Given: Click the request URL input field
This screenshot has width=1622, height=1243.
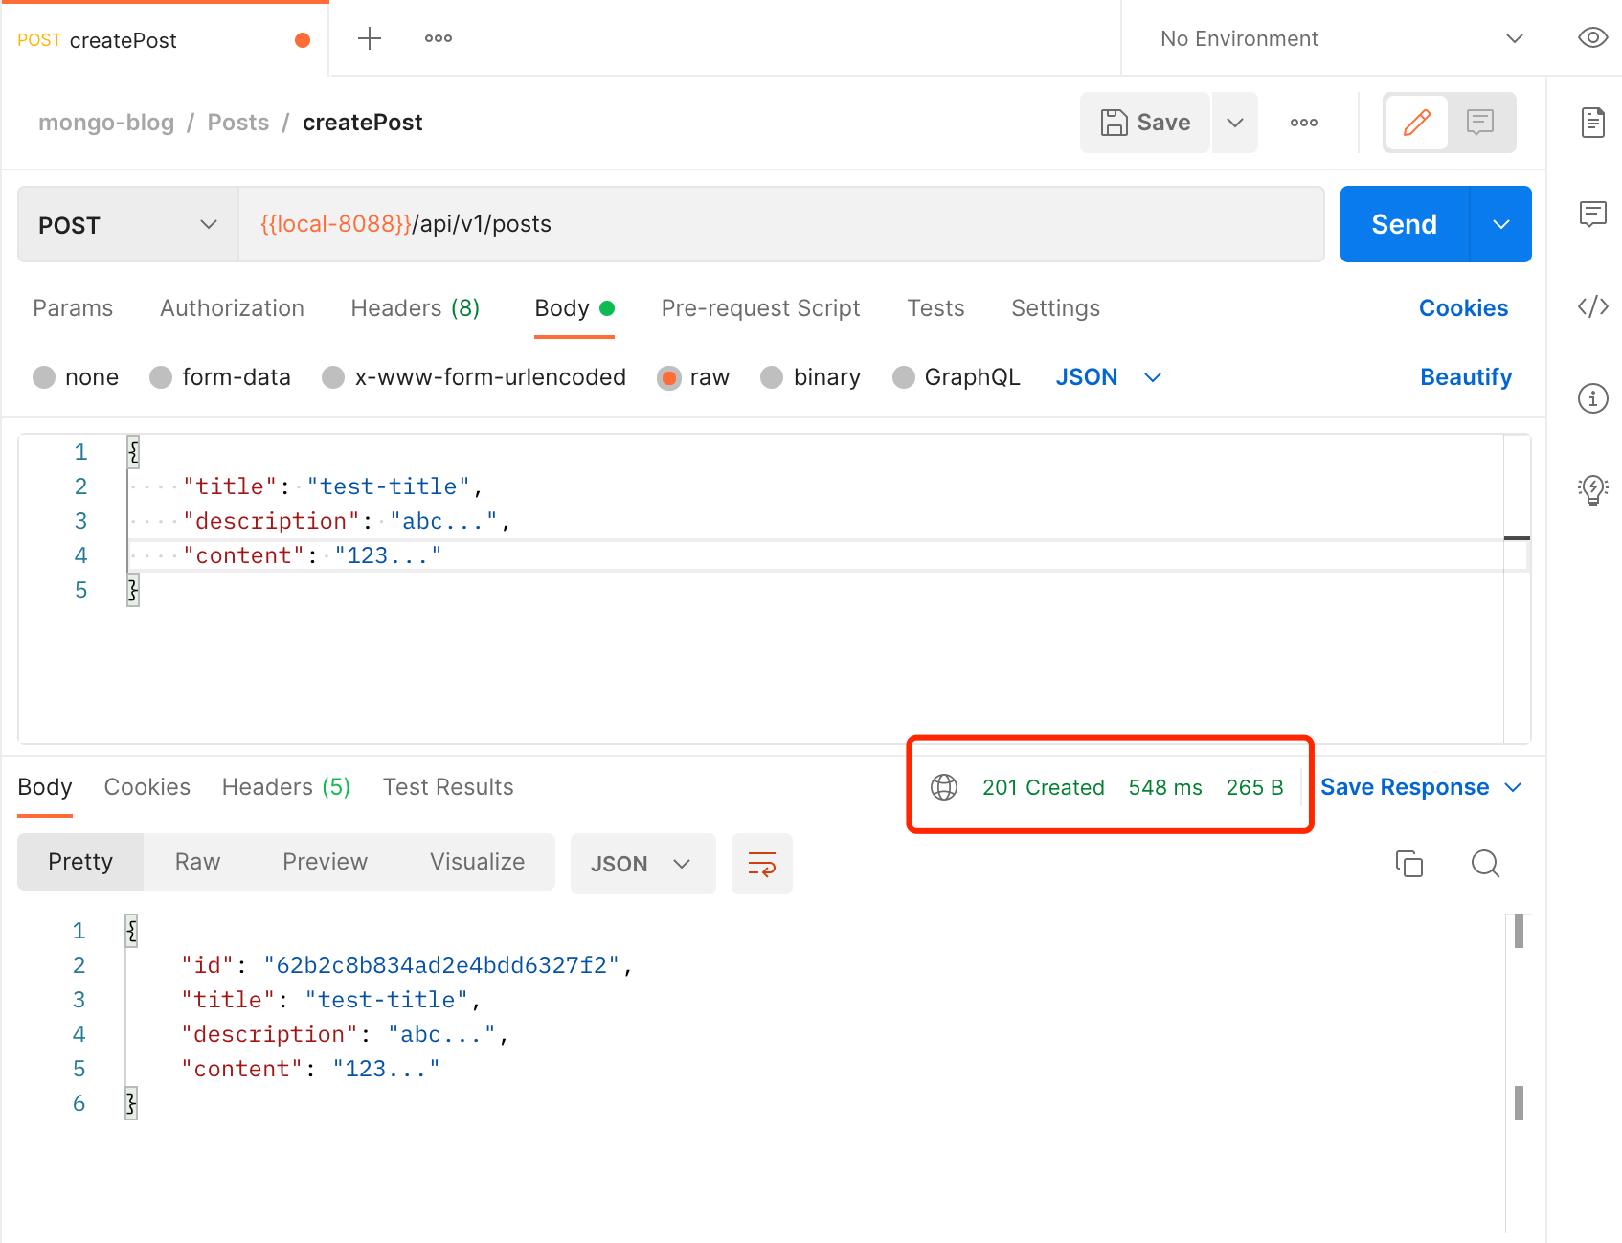Looking at the screenshot, I should (781, 224).
